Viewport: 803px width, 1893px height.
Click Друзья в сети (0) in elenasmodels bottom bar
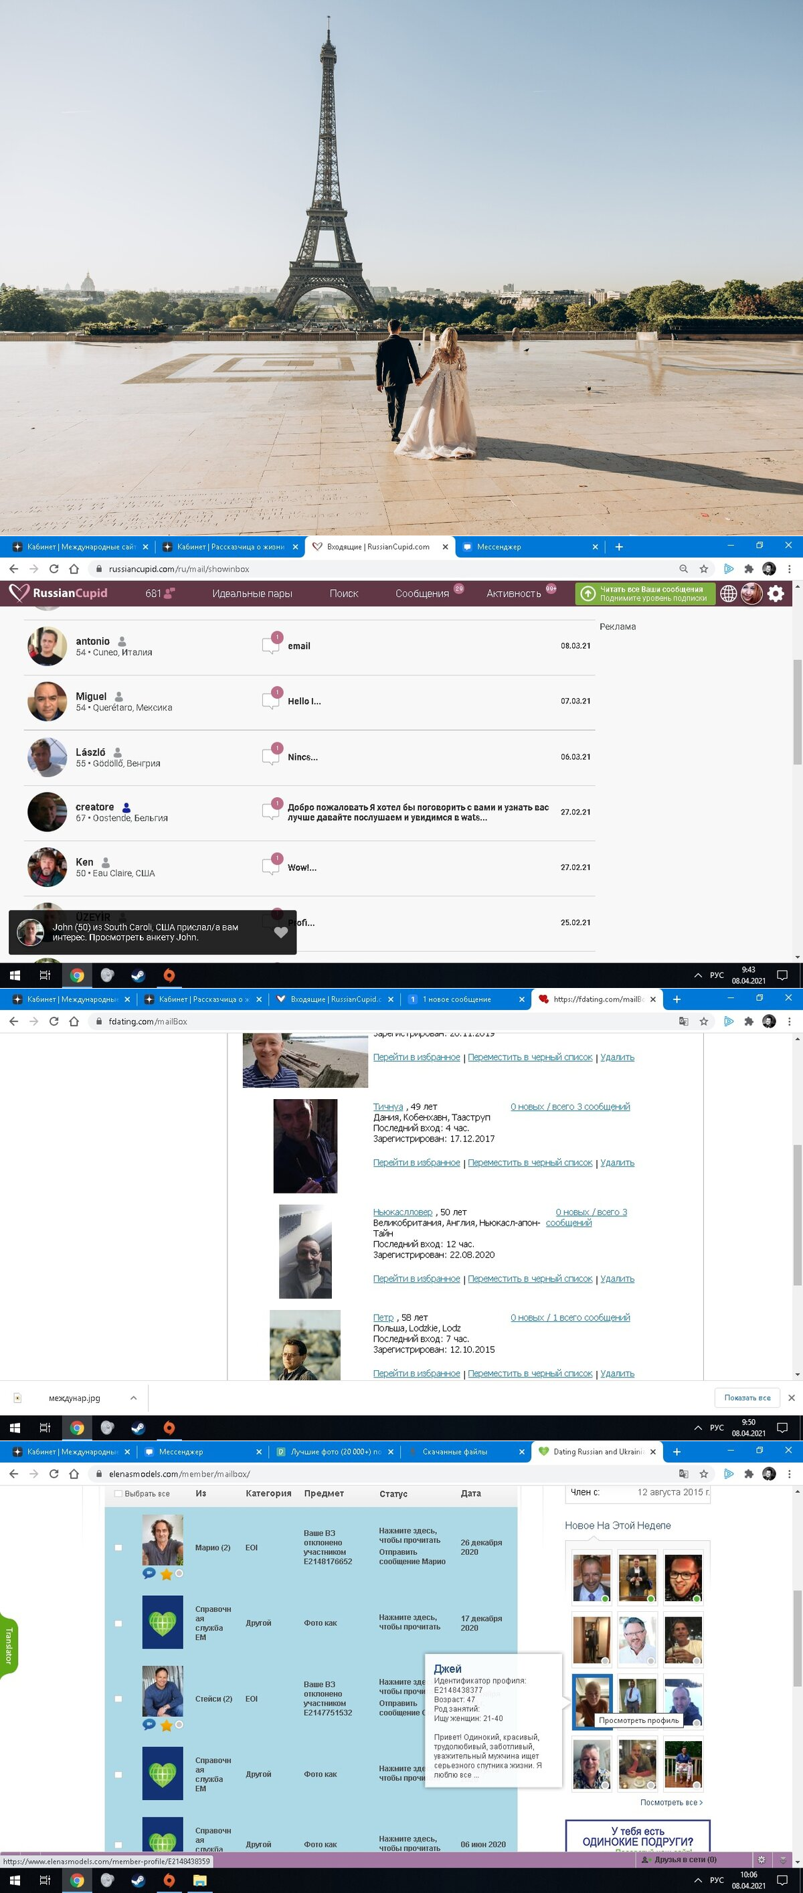[679, 1860]
